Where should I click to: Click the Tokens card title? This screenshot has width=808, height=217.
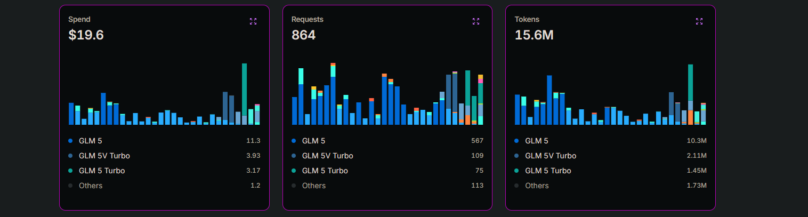click(527, 19)
